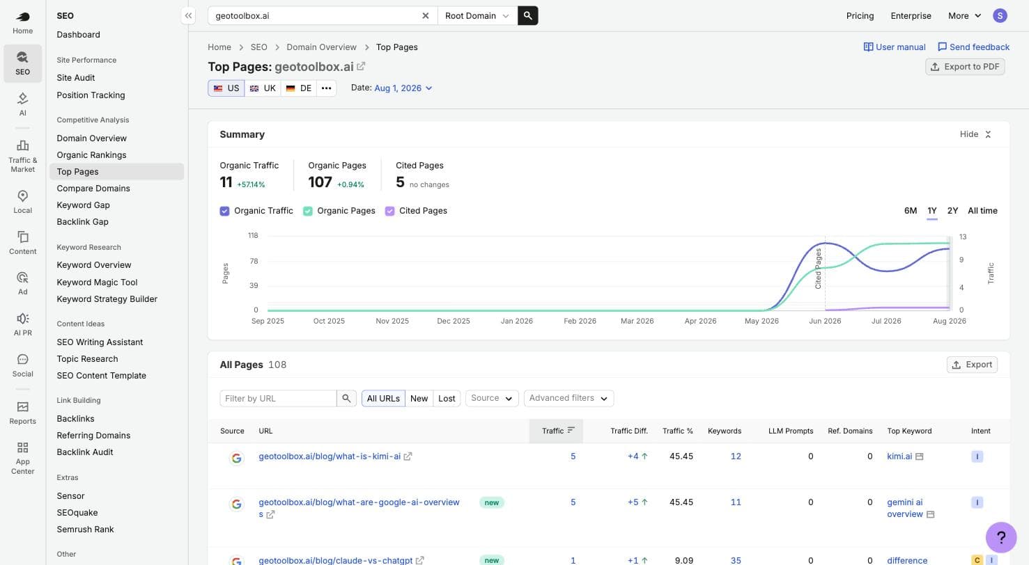Select 2Y chart range
1029x565 pixels.
pyautogui.click(x=952, y=210)
